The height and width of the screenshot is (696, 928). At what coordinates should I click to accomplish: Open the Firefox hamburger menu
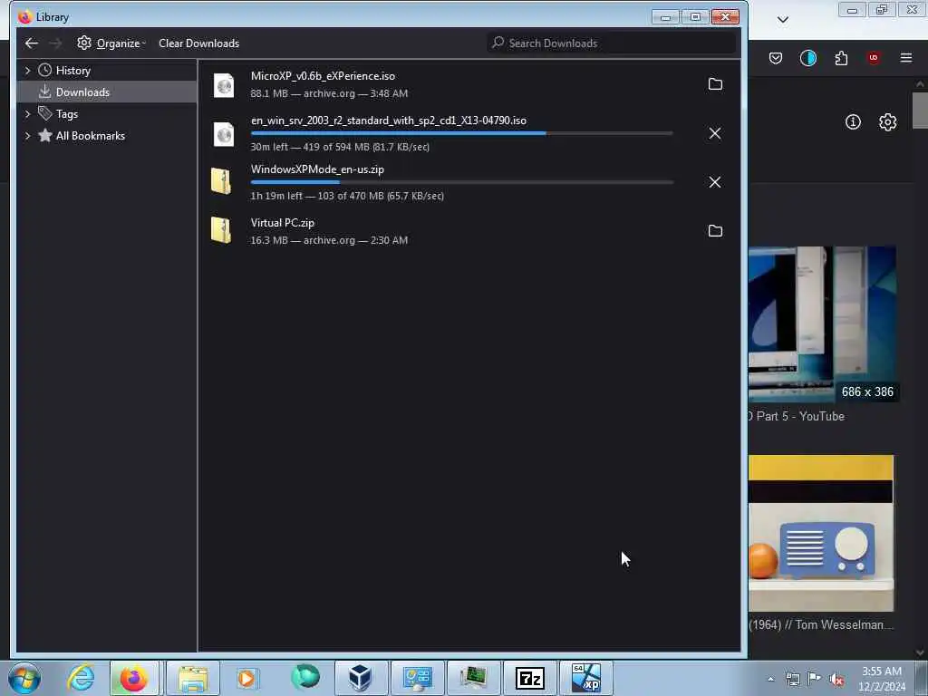point(906,58)
